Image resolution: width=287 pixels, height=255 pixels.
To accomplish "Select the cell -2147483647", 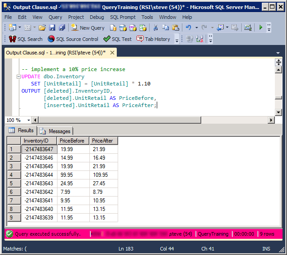I will click(39, 149).
